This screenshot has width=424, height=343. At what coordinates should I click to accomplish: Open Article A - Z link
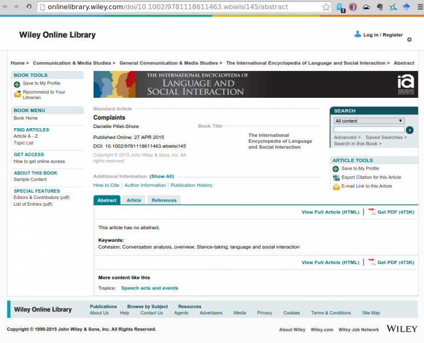[x=26, y=136]
